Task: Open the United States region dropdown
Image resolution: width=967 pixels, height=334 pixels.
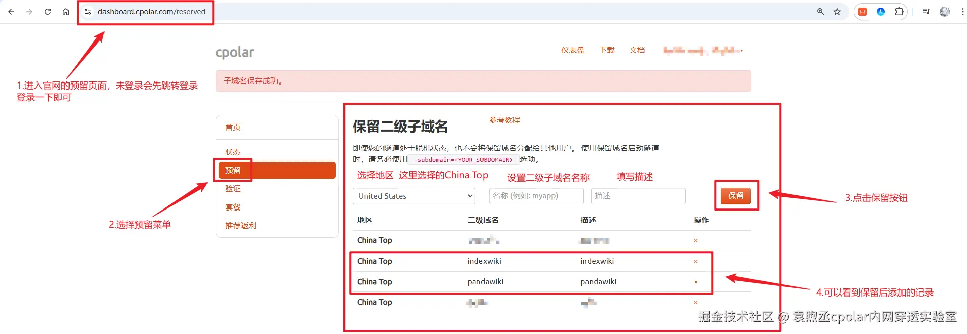Action: [x=414, y=196]
